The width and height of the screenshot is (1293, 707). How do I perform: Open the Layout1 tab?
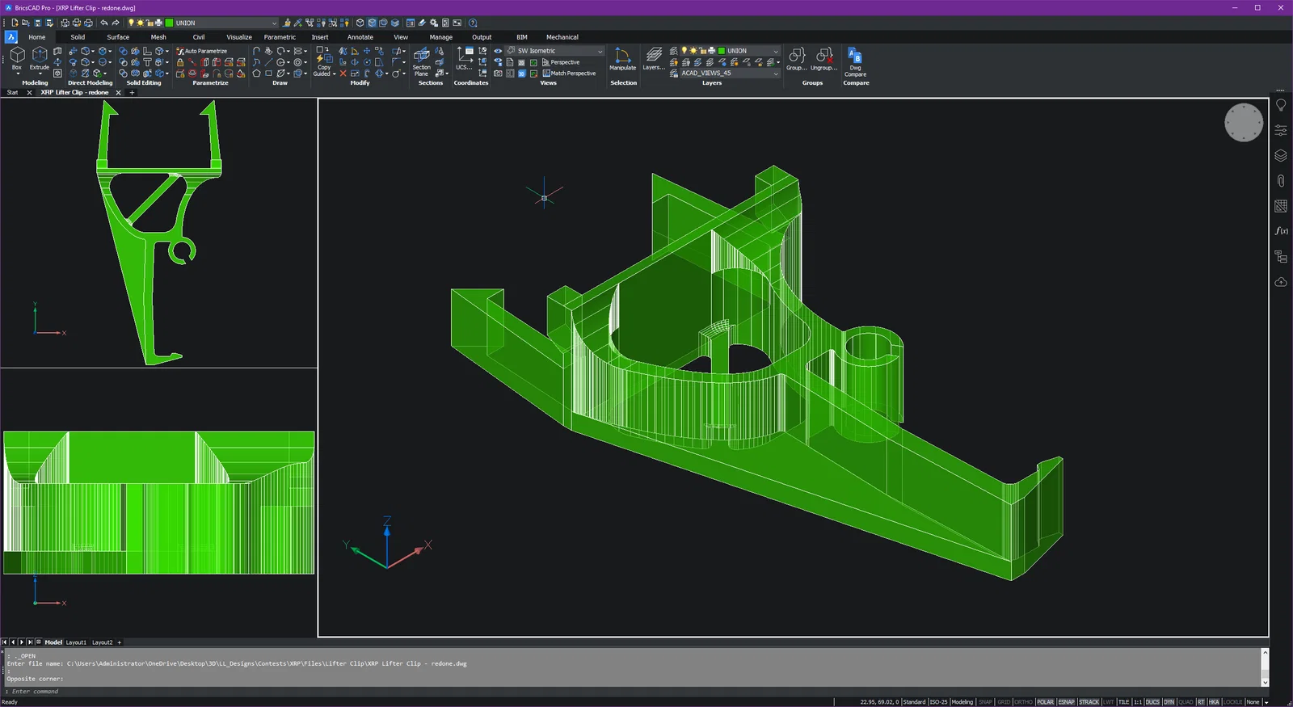pyautogui.click(x=76, y=642)
